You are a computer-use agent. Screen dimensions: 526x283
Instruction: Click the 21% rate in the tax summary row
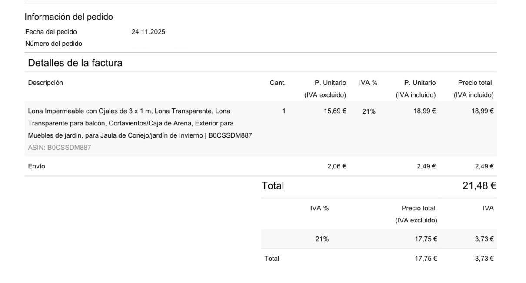tap(322, 239)
